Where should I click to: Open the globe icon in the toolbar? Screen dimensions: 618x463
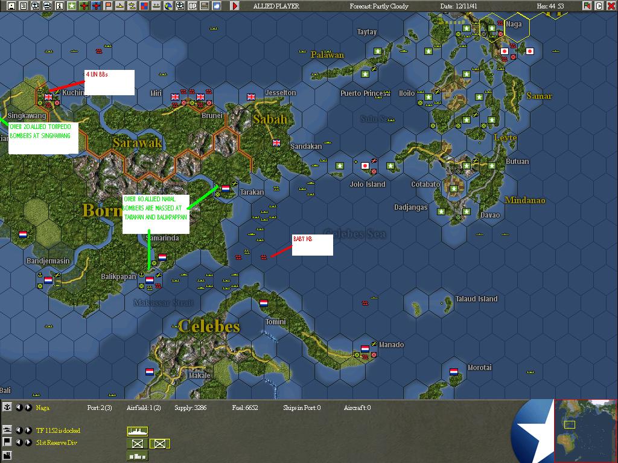coord(168,5)
